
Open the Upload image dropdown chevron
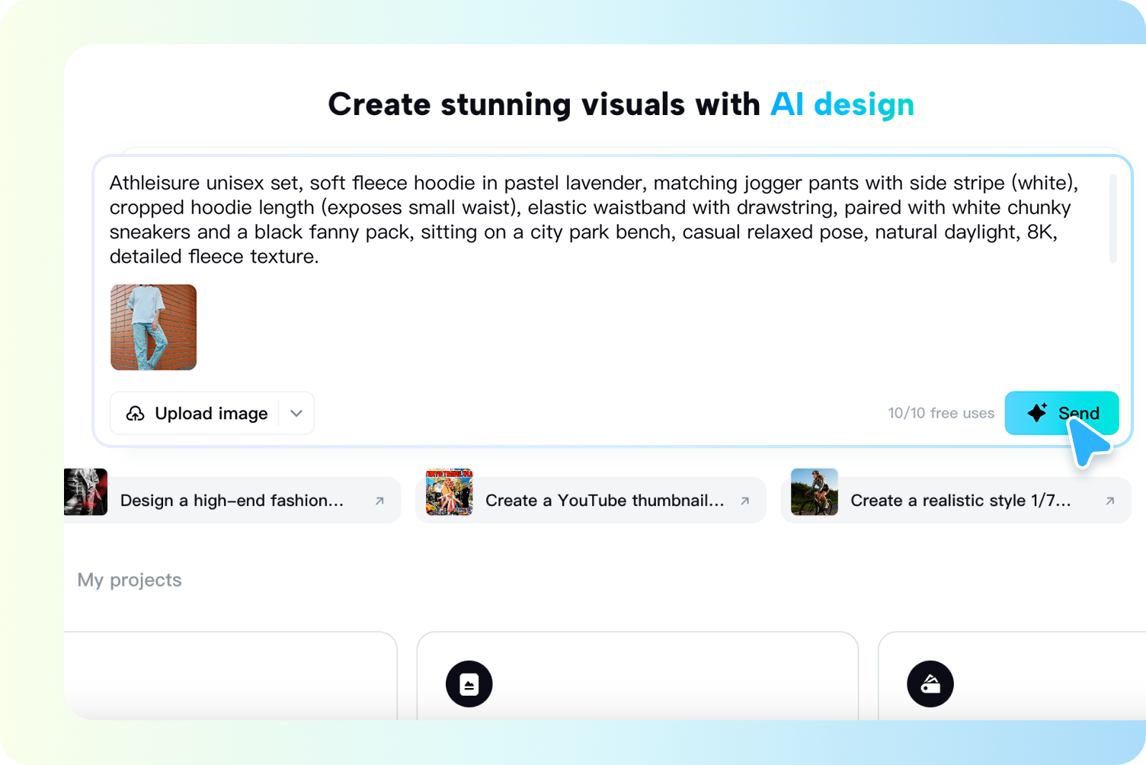[296, 413]
